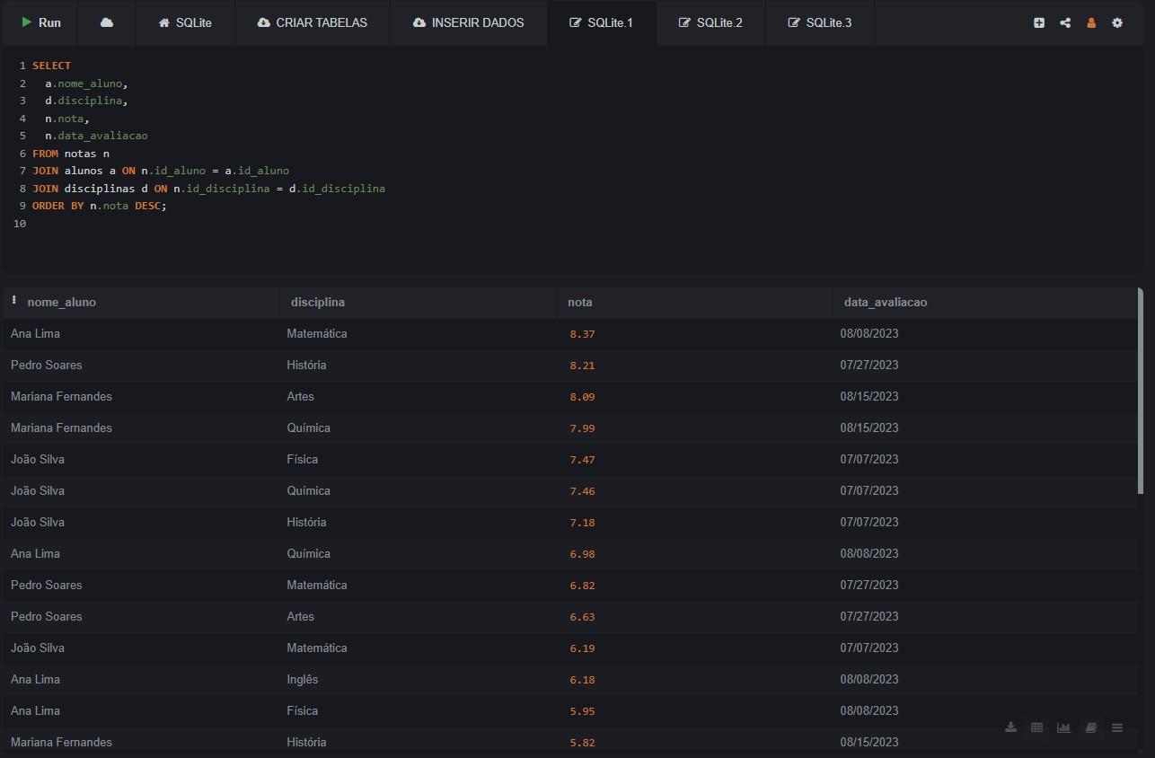This screenshot has height=758, width=1155.
Task: Click the JOIN disciplinas line in editor
Action: pos(208,189)
